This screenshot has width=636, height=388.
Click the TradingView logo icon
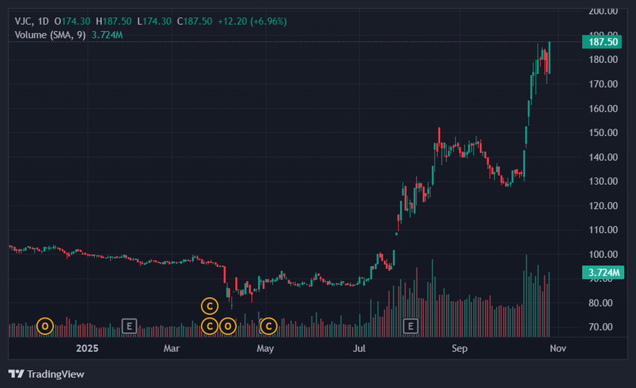click(16, 374)
